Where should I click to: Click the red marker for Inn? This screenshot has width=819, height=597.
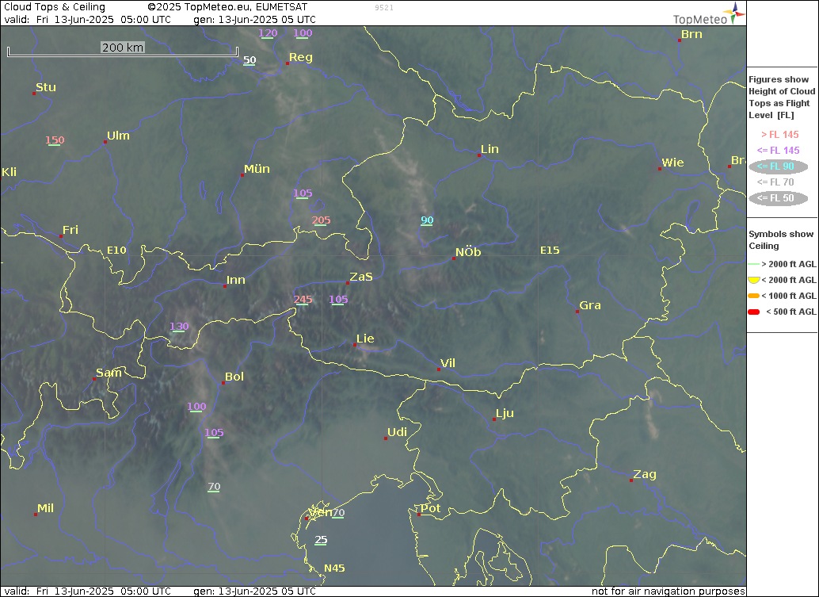[x=225, y=286]
